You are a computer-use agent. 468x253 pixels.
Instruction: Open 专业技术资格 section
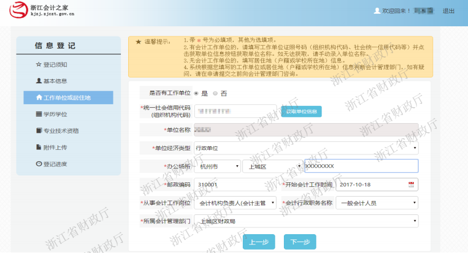(61, 130)
